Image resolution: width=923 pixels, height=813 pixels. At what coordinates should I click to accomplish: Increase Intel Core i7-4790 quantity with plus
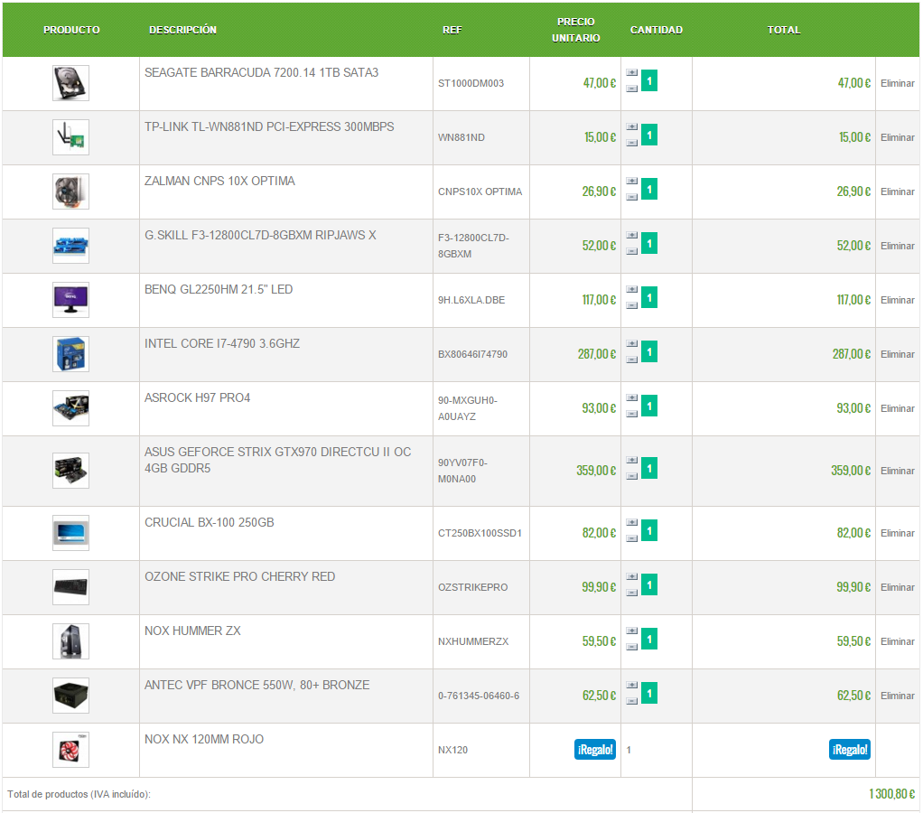point(631,343)
